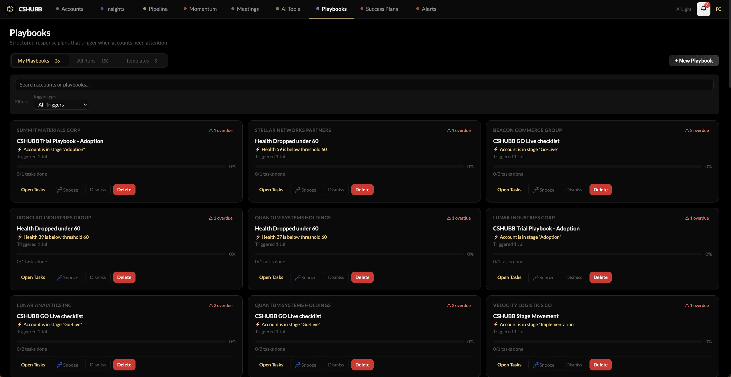Open the FC user avatar menu
The width and height of the screenshot is (731, 377).
point(718,9)
